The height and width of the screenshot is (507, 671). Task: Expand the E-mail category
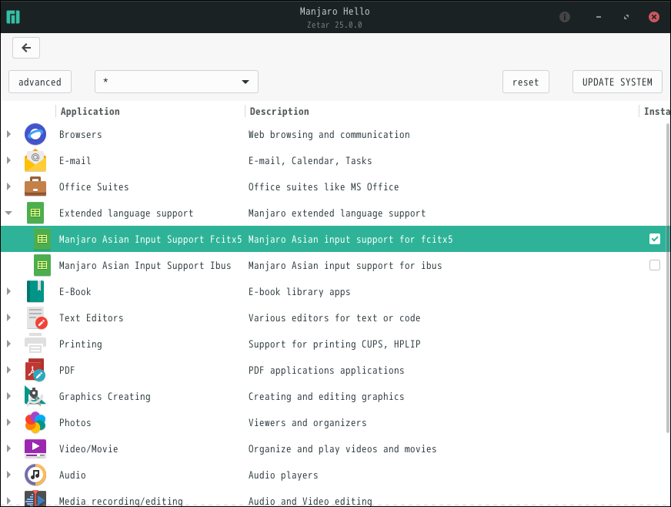point(8,160)
